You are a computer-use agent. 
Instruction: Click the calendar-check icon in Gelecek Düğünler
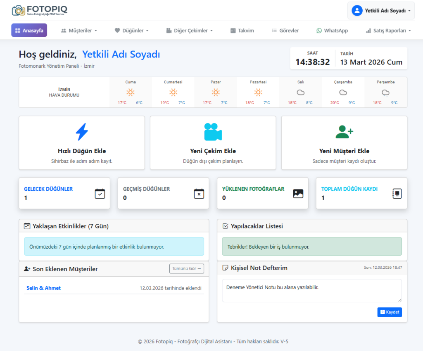pyautogui.click(x=100, y=193)
